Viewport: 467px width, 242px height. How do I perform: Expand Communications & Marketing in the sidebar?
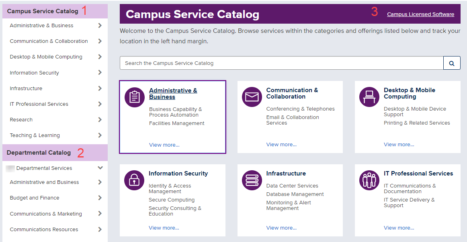[100, 214]
